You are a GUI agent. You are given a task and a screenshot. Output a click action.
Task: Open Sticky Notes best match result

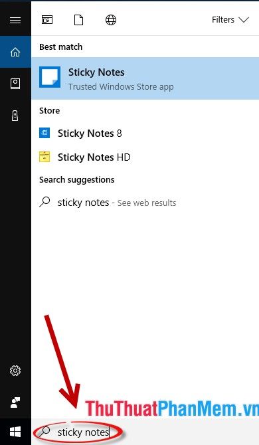145,78
